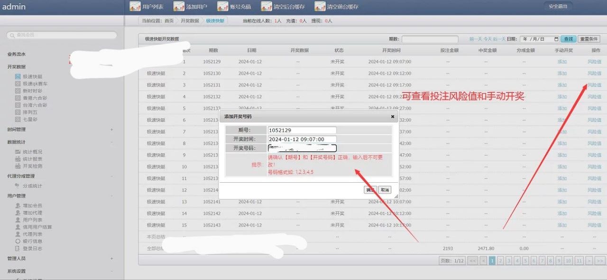The image size is (607, 280).
Task: Open the calendar picker in the 日期 field
Action: (556, 39)
